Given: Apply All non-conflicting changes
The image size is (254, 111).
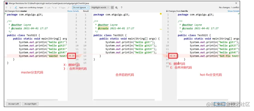Looking at the screenshot, I should click(x=54, y=8).
